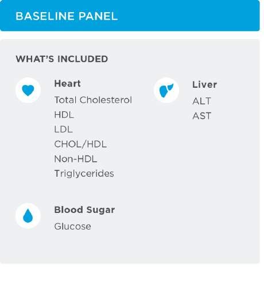264x283 pixels.
Task: Select Total Cholesterol test item
Action: tap(93, 100)
